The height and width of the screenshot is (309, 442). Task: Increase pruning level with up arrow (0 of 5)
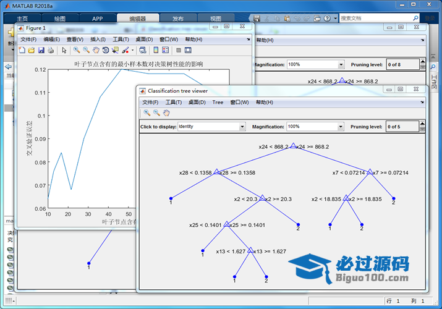coord(423,124)
